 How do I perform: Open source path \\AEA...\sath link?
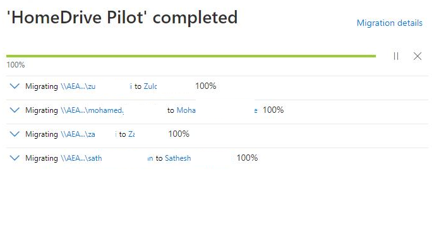point(81,158)
